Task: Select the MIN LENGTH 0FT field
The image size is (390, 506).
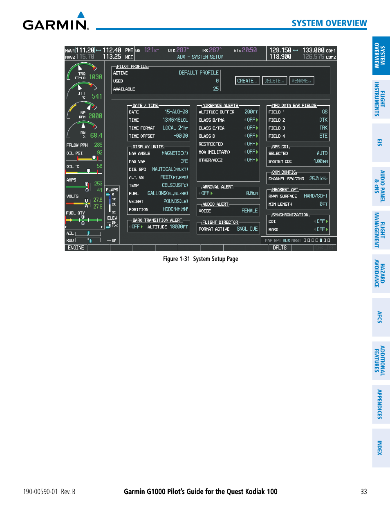Action: (324, 204)
